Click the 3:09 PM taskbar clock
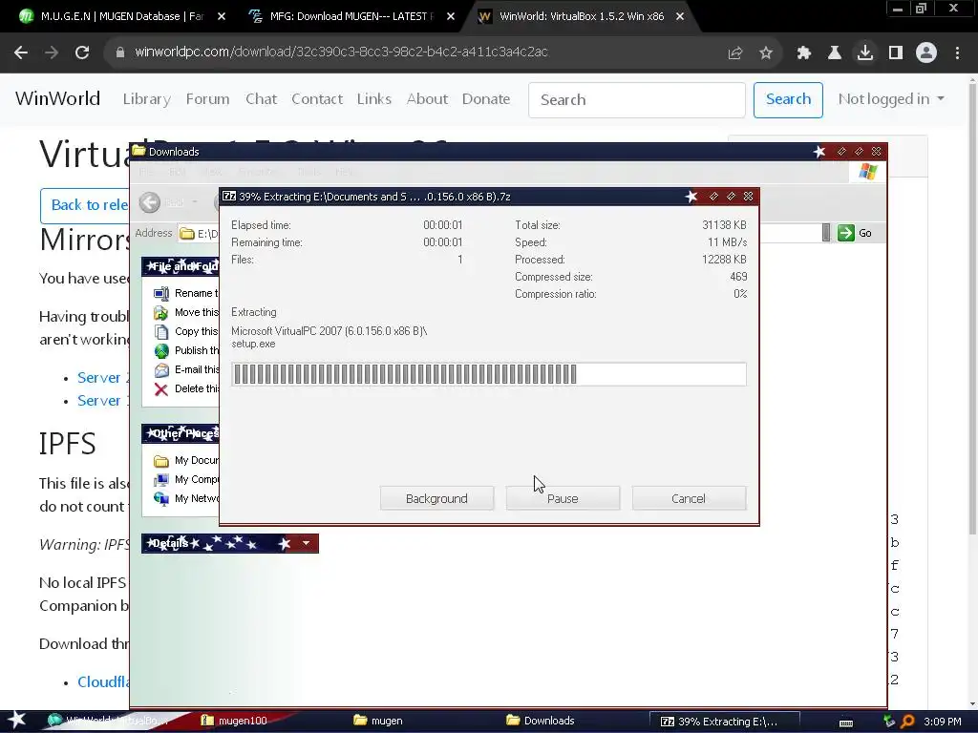Screen dimensions: 978x733 click(x=943, y=722)
